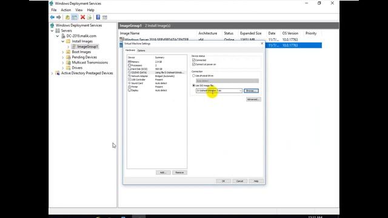Click the Export List toolbar icon
The width and height of the screenshot is (388, 218).
tap(89, 17)
